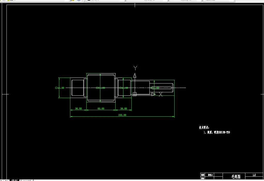Viewport: 264px width, 181px height.
Task: Select the 45.00 diameter text left of the Y axis
Action: 124,88
